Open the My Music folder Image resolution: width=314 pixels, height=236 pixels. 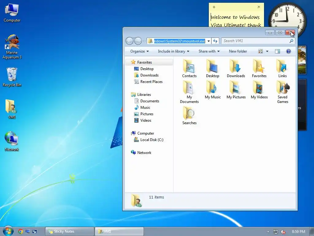[213, 90]
